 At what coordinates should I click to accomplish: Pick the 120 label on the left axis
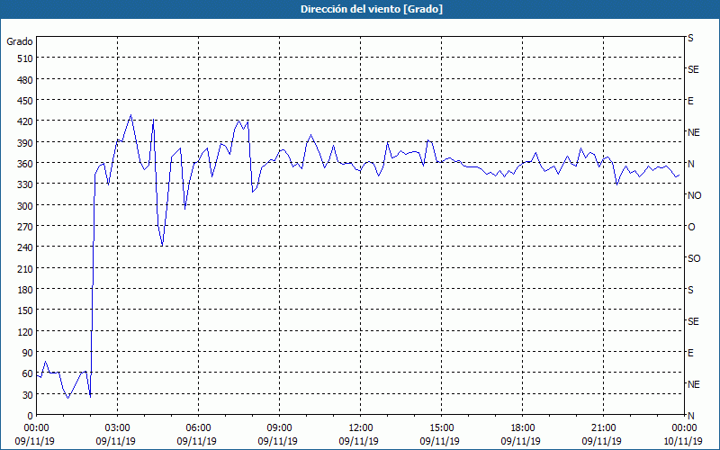click(x=25, y=332)
